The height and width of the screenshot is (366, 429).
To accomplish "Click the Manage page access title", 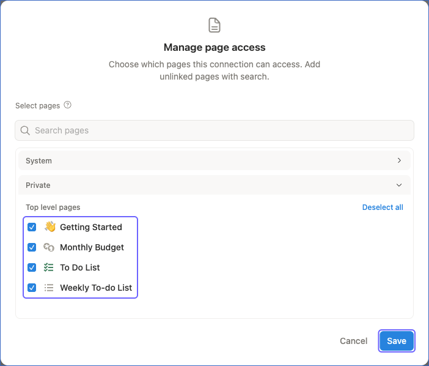I will (x=215, y=47).
